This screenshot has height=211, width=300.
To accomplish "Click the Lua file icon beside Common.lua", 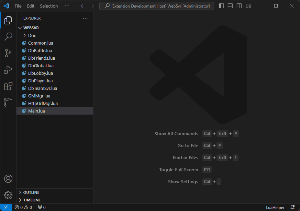I will click(x=24, y=43).
